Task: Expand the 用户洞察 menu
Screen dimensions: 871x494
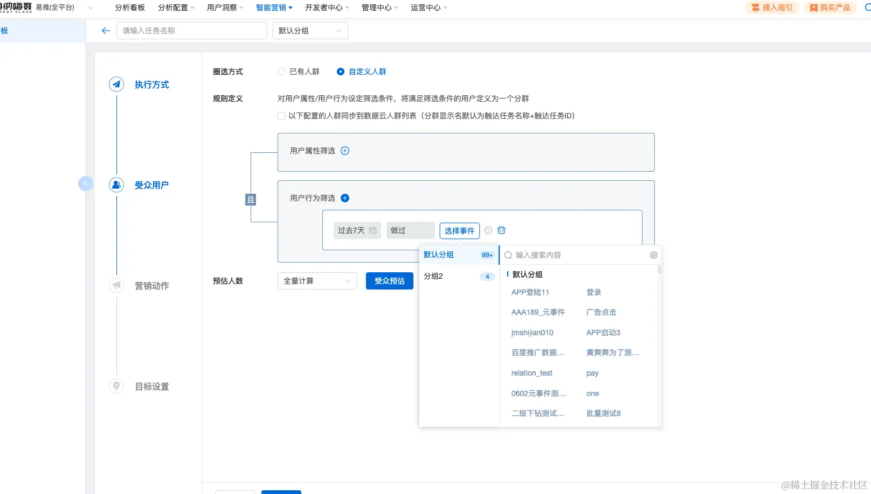Action: pos(225,8)
